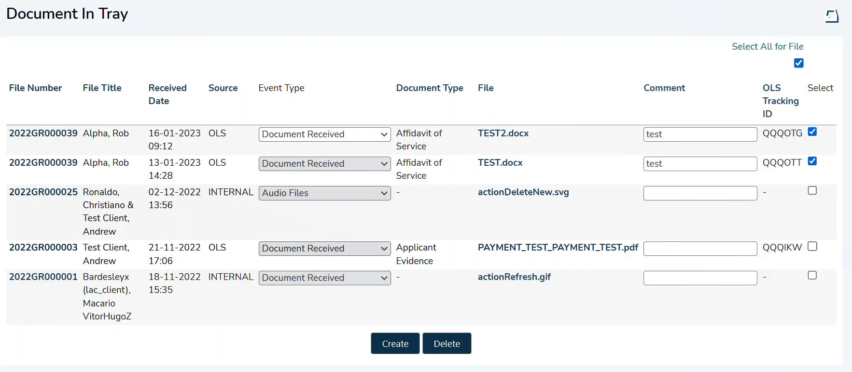Image resolution: width=852 pixels, height=372 pixels.
Task: Click the Comment field for PAYMENT_TEST_PAYMENT_TEST.pdf
Action: [700, 249]
